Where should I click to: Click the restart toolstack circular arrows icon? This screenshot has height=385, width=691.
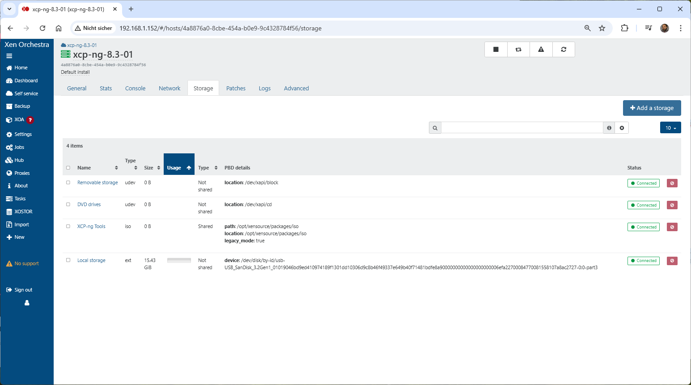tap(564, 50)
